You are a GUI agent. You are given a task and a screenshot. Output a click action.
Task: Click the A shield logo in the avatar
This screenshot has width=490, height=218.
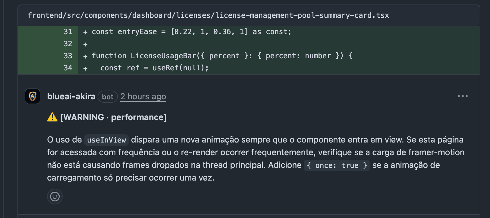(x=32, y=96)
